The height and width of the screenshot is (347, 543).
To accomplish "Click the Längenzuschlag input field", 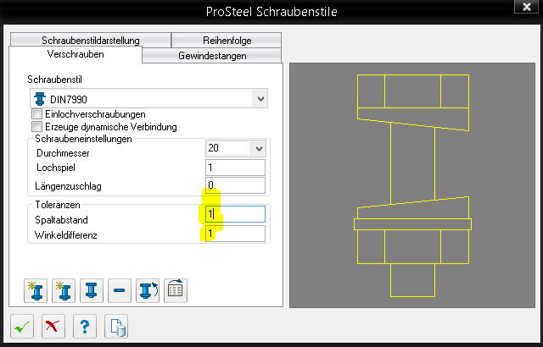I will (236, 185).
